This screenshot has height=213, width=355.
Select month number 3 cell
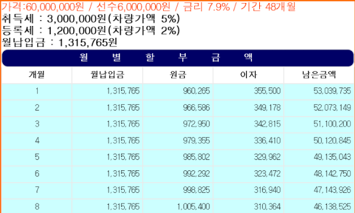[x=37, y=124]
